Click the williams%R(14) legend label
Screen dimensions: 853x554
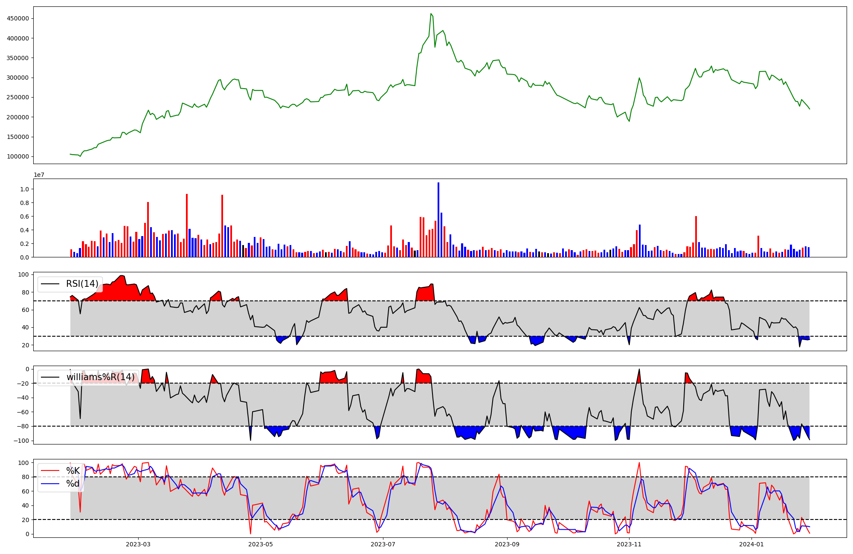100,377
